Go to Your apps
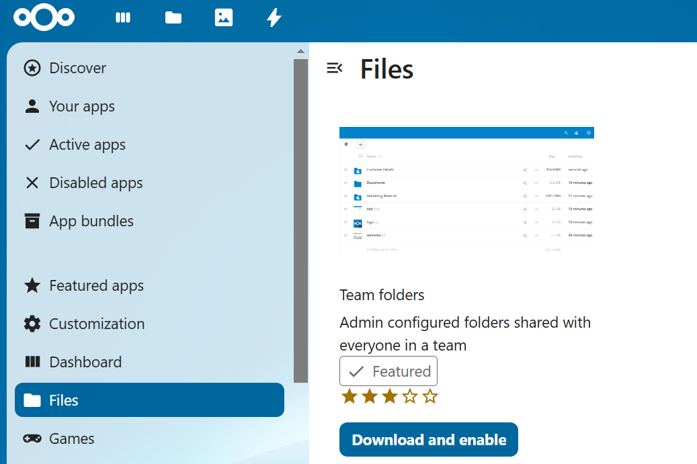 point(81,106)
